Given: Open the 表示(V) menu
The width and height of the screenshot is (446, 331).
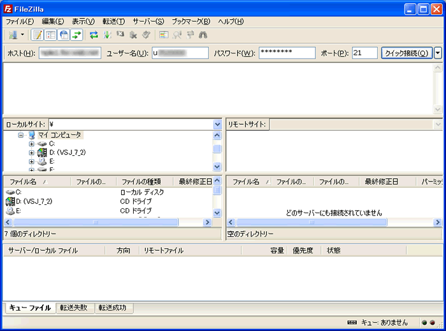Looking at the screenshot, I should click(x=83, y=21).
